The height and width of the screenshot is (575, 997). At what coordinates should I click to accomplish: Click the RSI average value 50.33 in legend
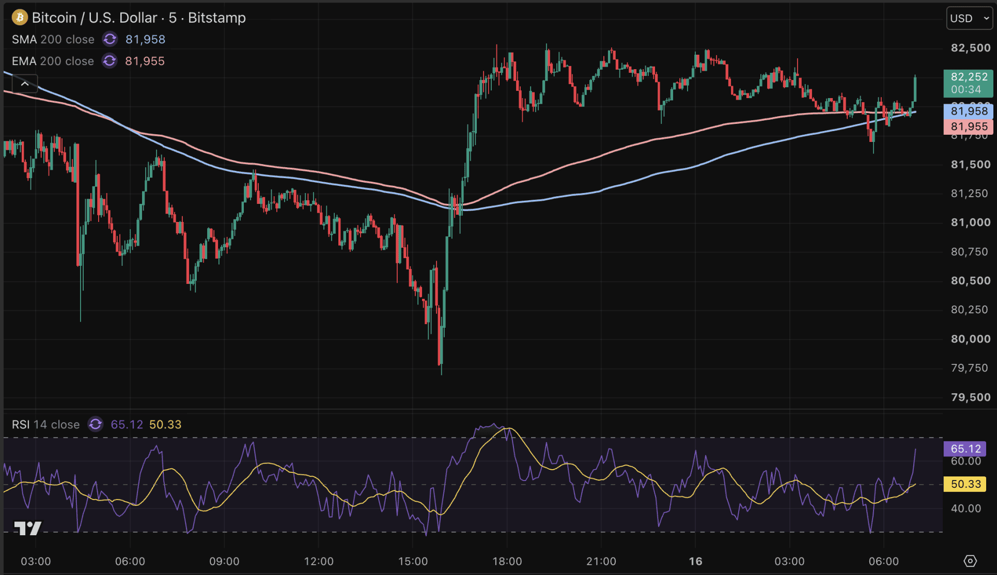pos(165,424)
